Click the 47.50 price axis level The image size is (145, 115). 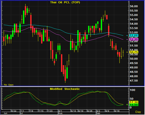coord(134,81)
